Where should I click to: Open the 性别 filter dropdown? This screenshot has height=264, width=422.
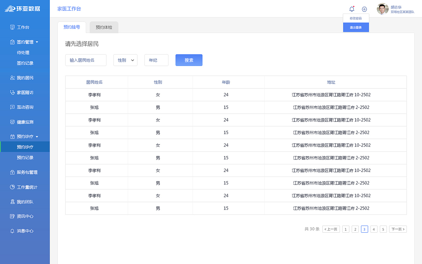tap(125, 60)
